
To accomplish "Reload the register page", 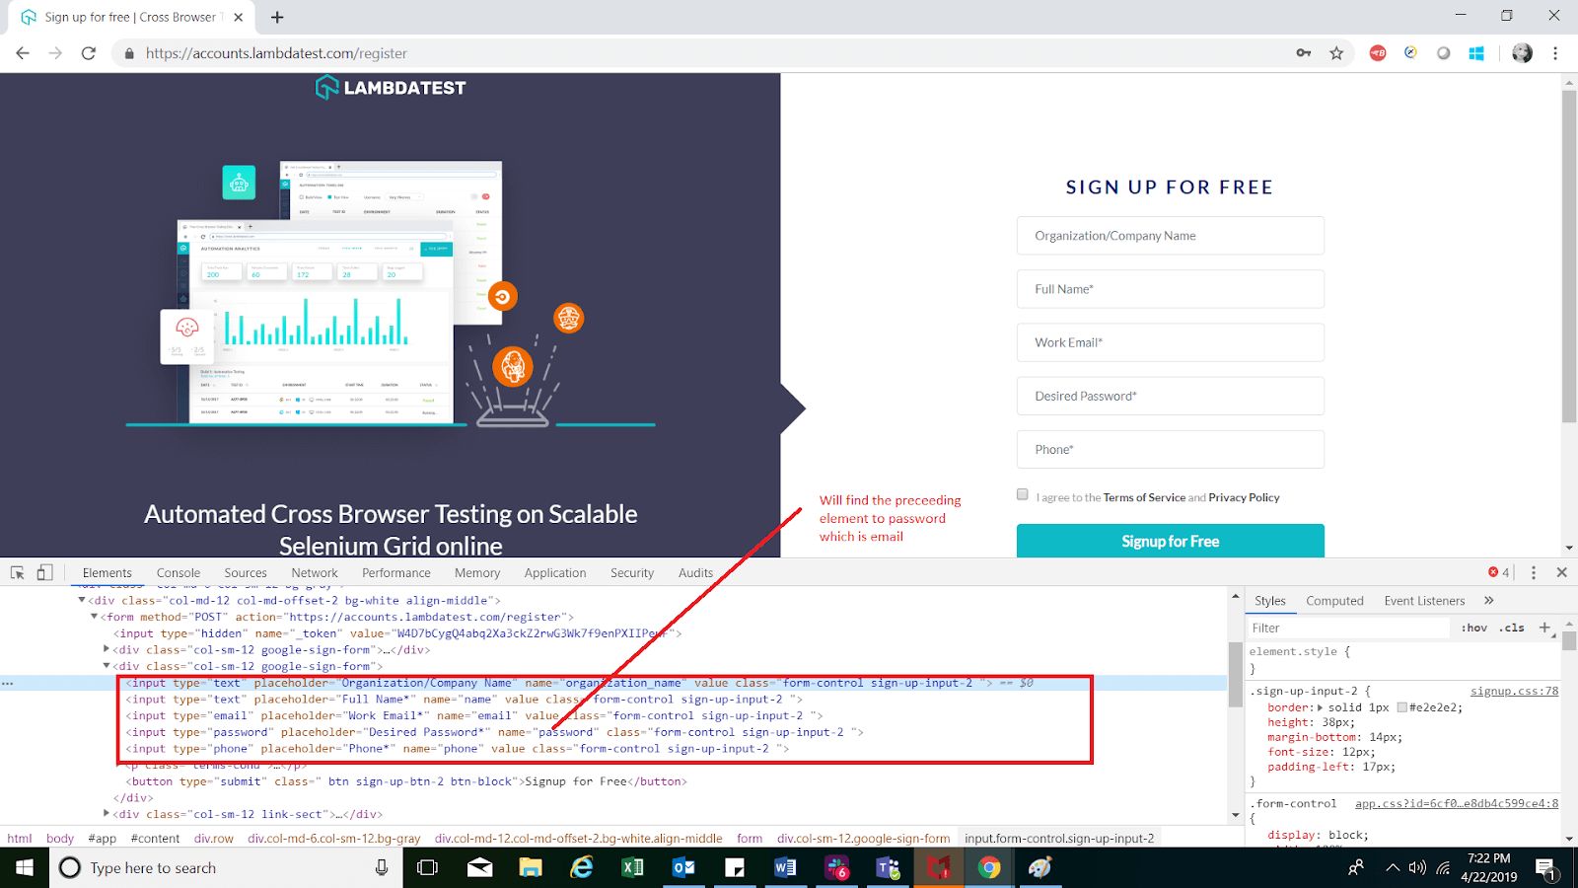I will pyautogui.click(x=89, y=53).
